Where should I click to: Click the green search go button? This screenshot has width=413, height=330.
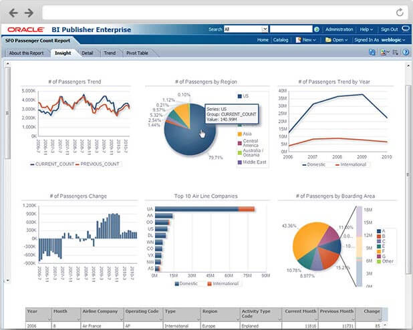317,29
